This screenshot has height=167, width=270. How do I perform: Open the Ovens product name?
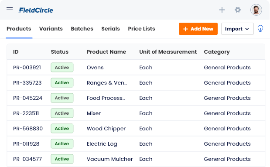[x=95, y=68]
